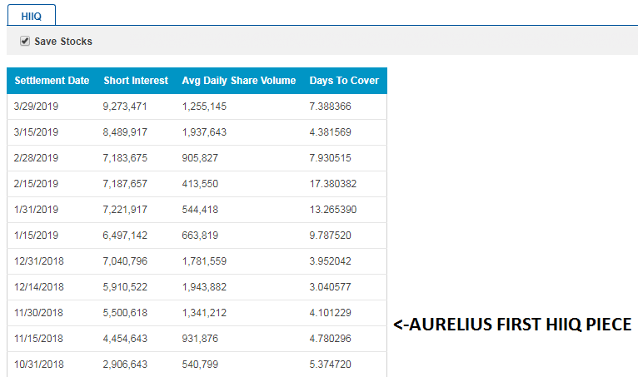Screen dimensions: 638x377
Task: Select short interest value 7,183,675
Action: 125,158
